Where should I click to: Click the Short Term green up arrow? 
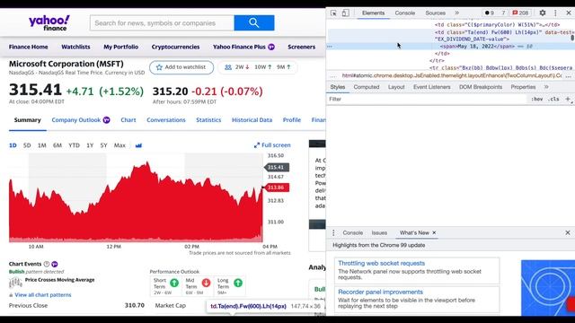[x=174, y=283]
